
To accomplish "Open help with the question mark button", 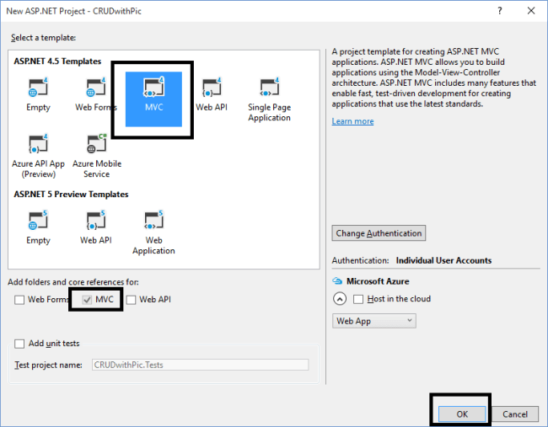I will click(500, 11).
